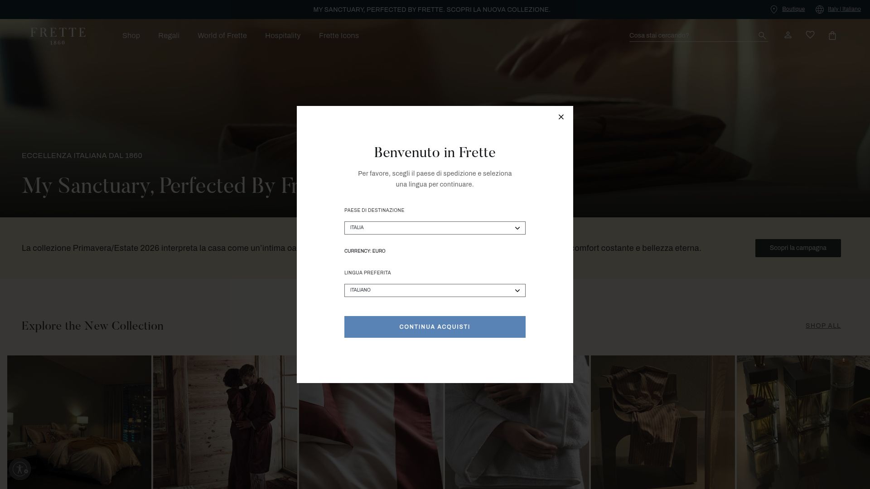Click the Scopri la campagna button
This screenshot has height=489, width=870.
tap(798, 248)
